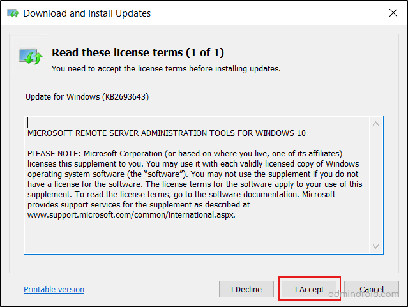Close the Download and Install Updates dialog

pos(393,13)
